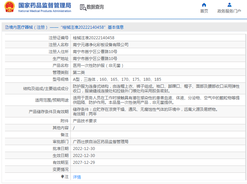Click the 产品技术要求 cell
Viewport: 247px width, 184px height.
click(x=85, y=121)
